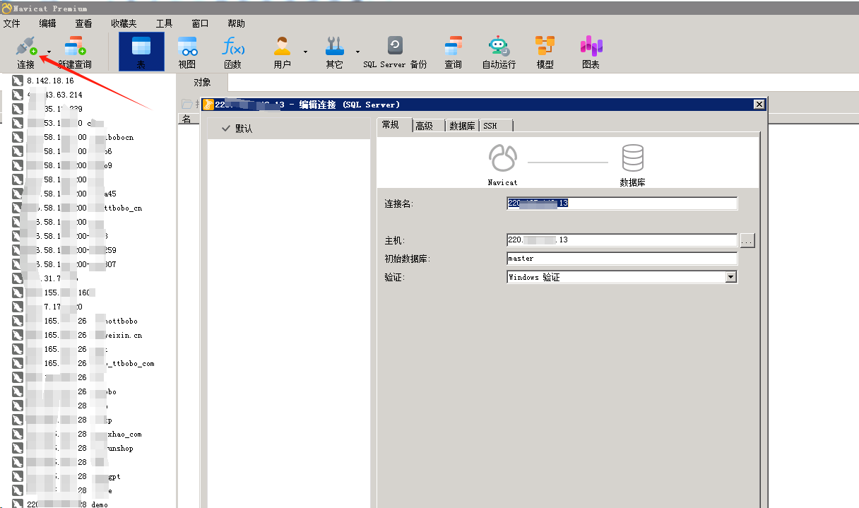This screenshot has width=859, height=508.
Task: Click the 连接名 input field
Action: click(x=622, y=203)
